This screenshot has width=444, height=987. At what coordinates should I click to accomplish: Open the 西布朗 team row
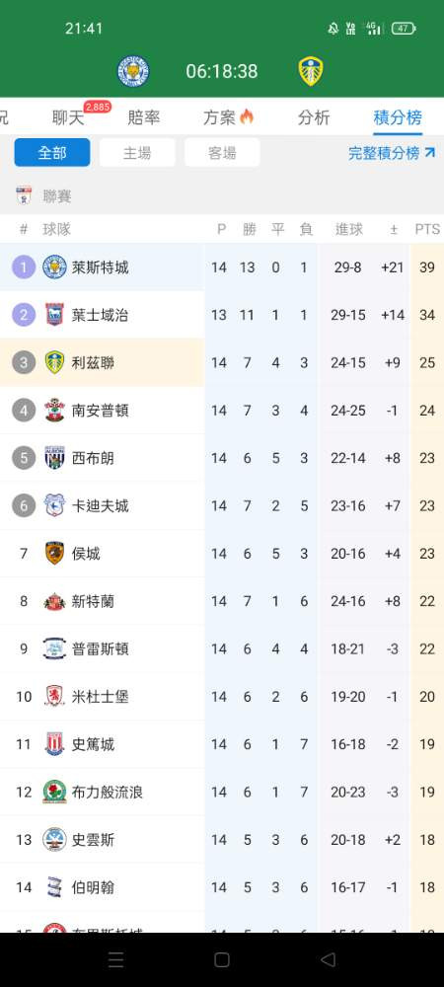[x=222, y=458]
